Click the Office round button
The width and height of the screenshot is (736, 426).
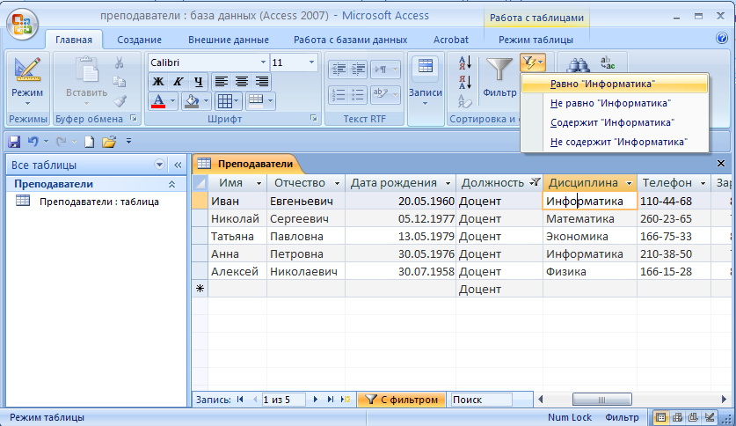click(22, 25)
